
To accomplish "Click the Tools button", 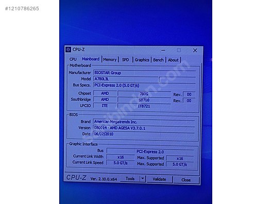I will point(130,179).
